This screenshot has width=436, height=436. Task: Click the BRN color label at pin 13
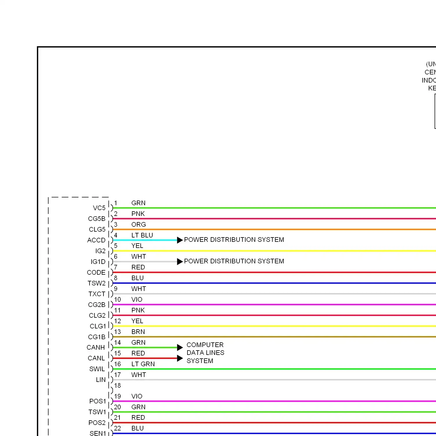pos(138,332)
